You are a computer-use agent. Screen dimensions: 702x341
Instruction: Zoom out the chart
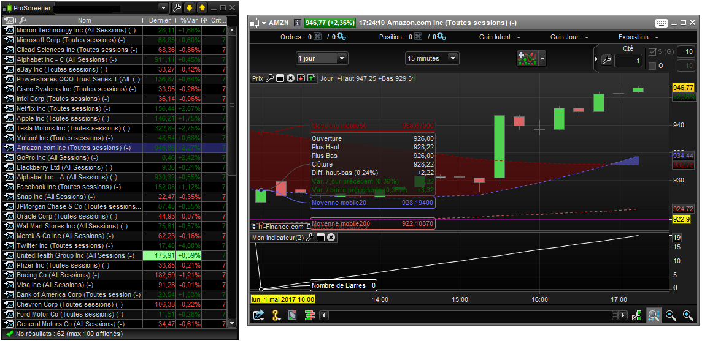(x=670, y=315)
